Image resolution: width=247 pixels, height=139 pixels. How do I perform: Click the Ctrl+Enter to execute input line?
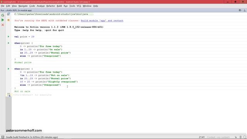(x=32, y=95)
